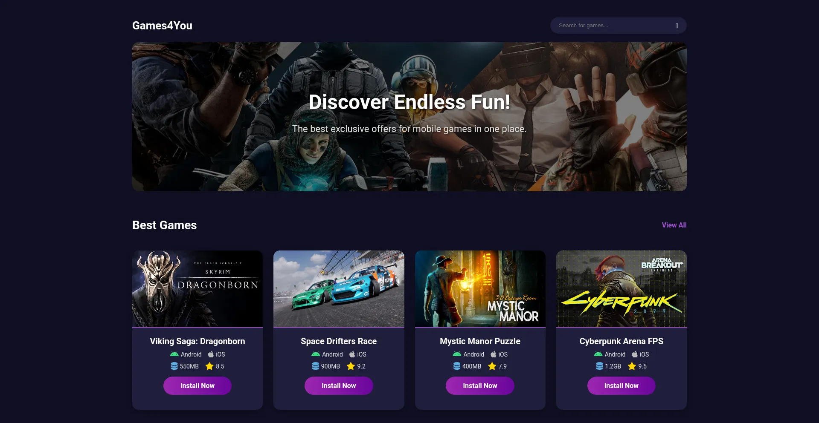Viewport: 819px width, 423px height.
Task: Click star rating icon on Cyberpunk Arena card
Action: coord(632,366)
